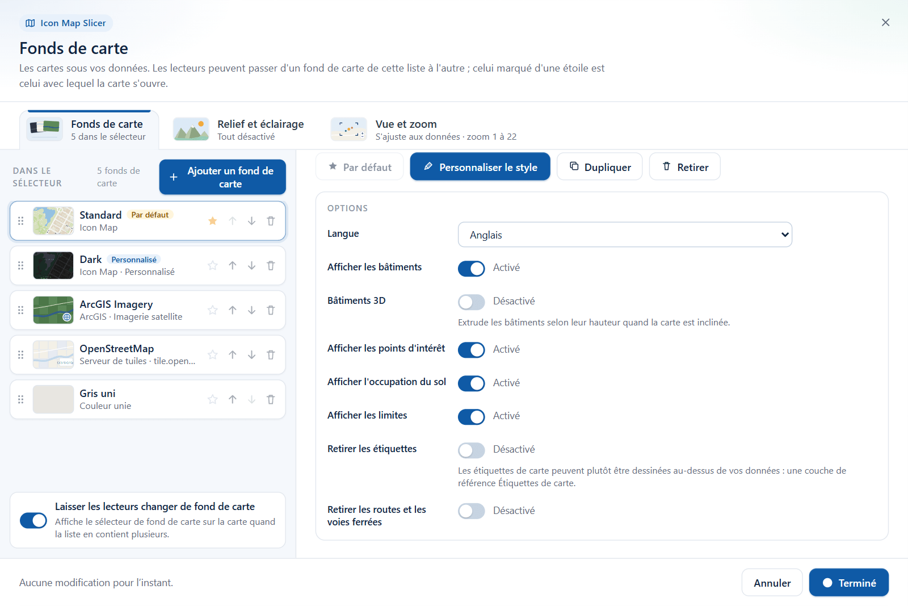Screen dimensions: 908x606
Task: Open Vue et zoom tab
Action: [424, 130]
